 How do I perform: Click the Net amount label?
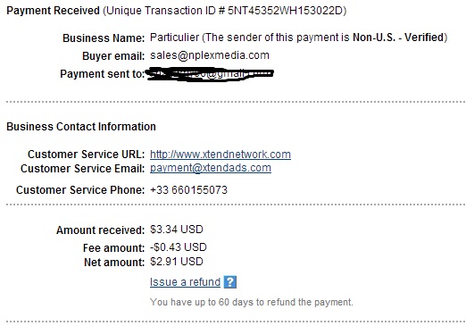tap(114, 263)
